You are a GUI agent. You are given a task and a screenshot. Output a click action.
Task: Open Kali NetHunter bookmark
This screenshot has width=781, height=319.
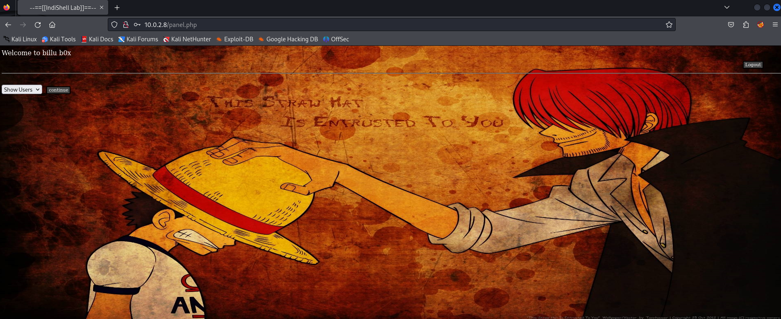point(187,39)
